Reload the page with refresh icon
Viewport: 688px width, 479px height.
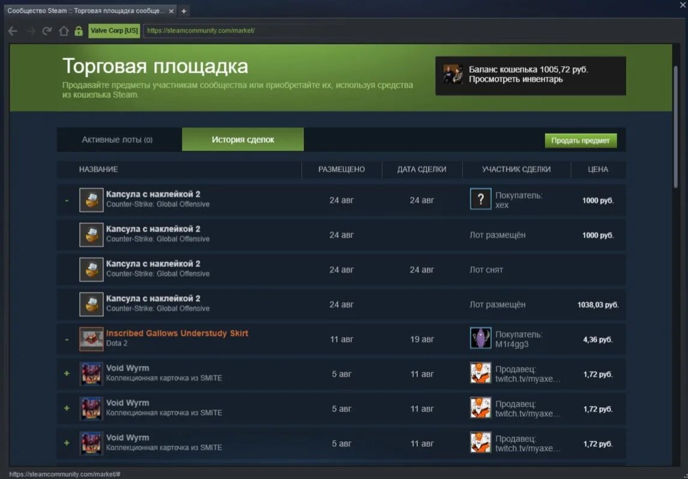coord(47,31)
